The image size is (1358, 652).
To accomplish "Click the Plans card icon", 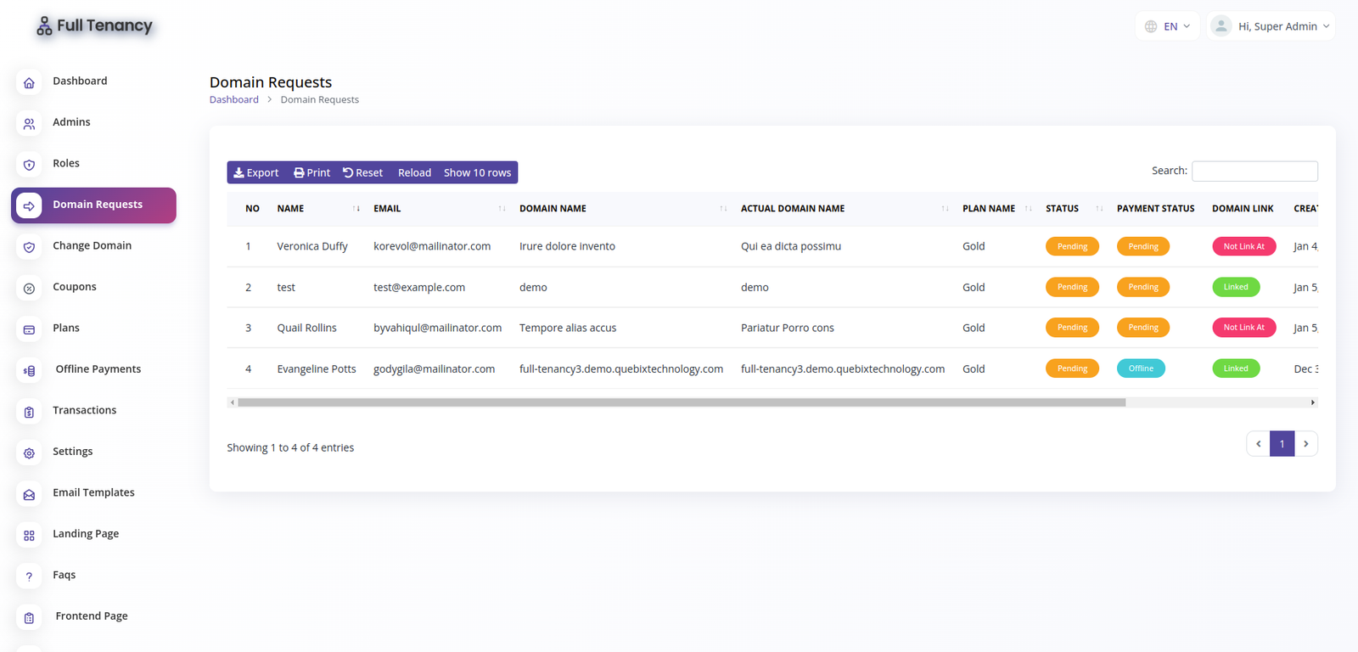I will 29,329.
